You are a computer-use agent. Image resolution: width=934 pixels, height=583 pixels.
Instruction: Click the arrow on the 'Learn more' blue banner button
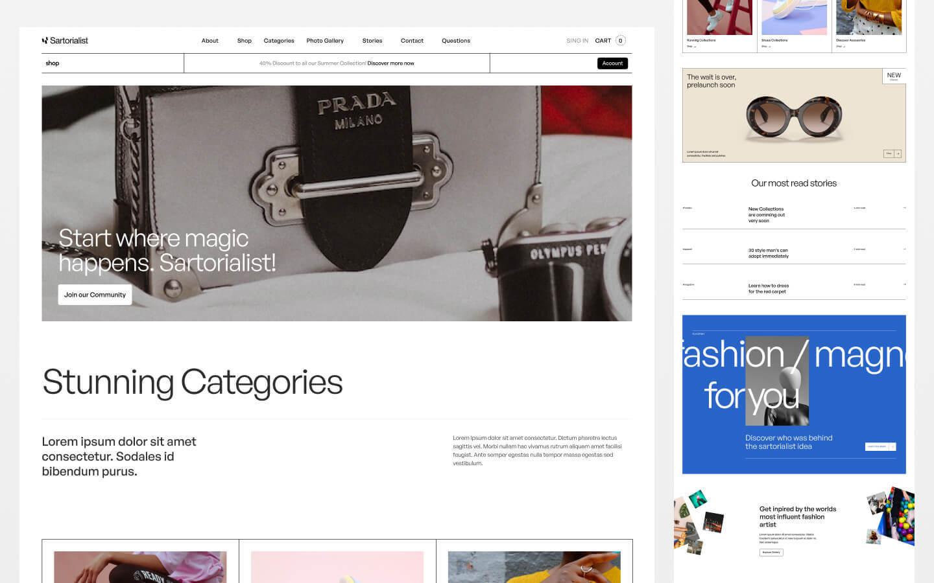click(892, 446)
